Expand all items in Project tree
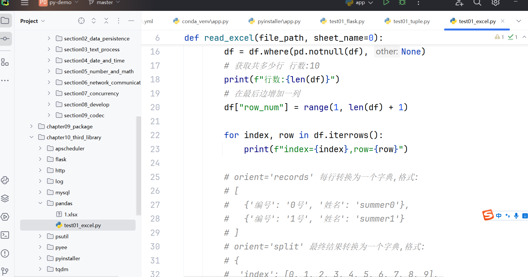The height and width of the screenshot is (277, 528). point(94,21)
